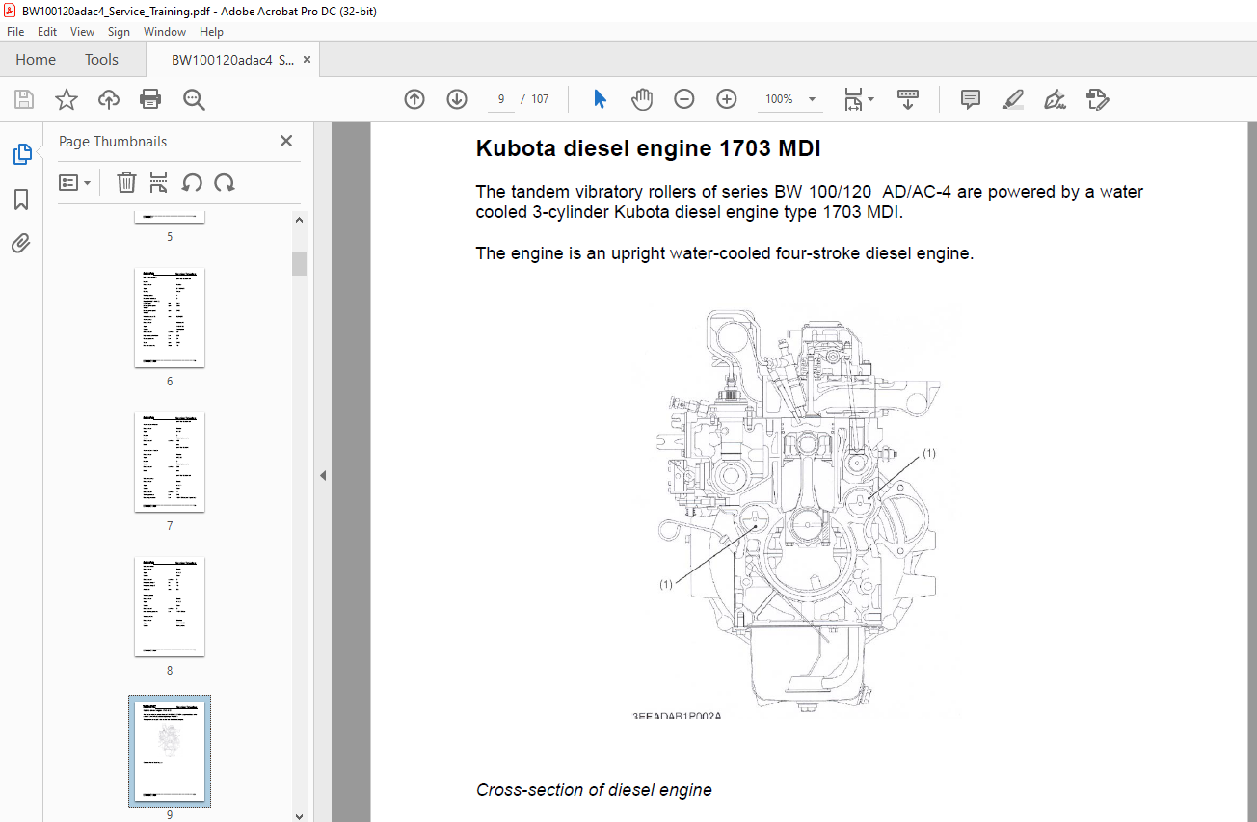The width and height of the screenshot is (1257, 822).
Task: Open thumbnail options menu dropdown
Action: pyautogui.click(x=75, y=182)
